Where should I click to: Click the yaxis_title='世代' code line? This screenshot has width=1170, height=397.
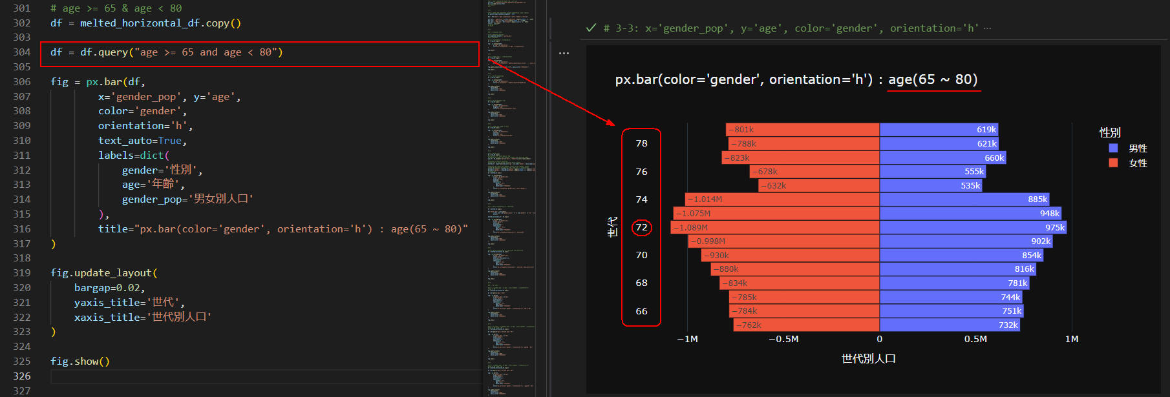tap(130, 302)
